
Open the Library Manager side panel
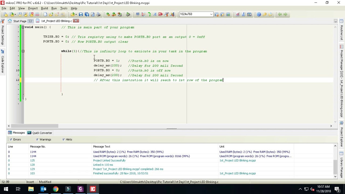[x=342, y=164]
